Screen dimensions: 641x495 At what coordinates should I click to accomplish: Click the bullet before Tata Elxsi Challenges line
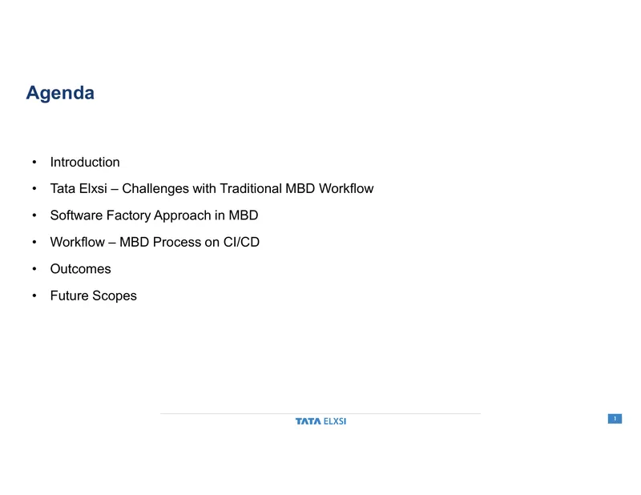[x=34, y=189]
